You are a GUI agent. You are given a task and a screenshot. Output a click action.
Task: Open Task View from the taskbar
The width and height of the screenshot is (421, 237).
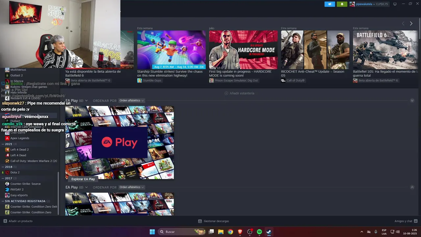click(211, 232)
